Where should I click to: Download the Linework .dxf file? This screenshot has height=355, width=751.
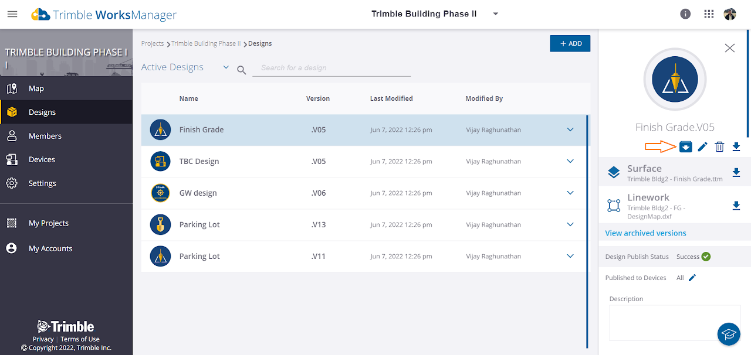tap(736, 206)
